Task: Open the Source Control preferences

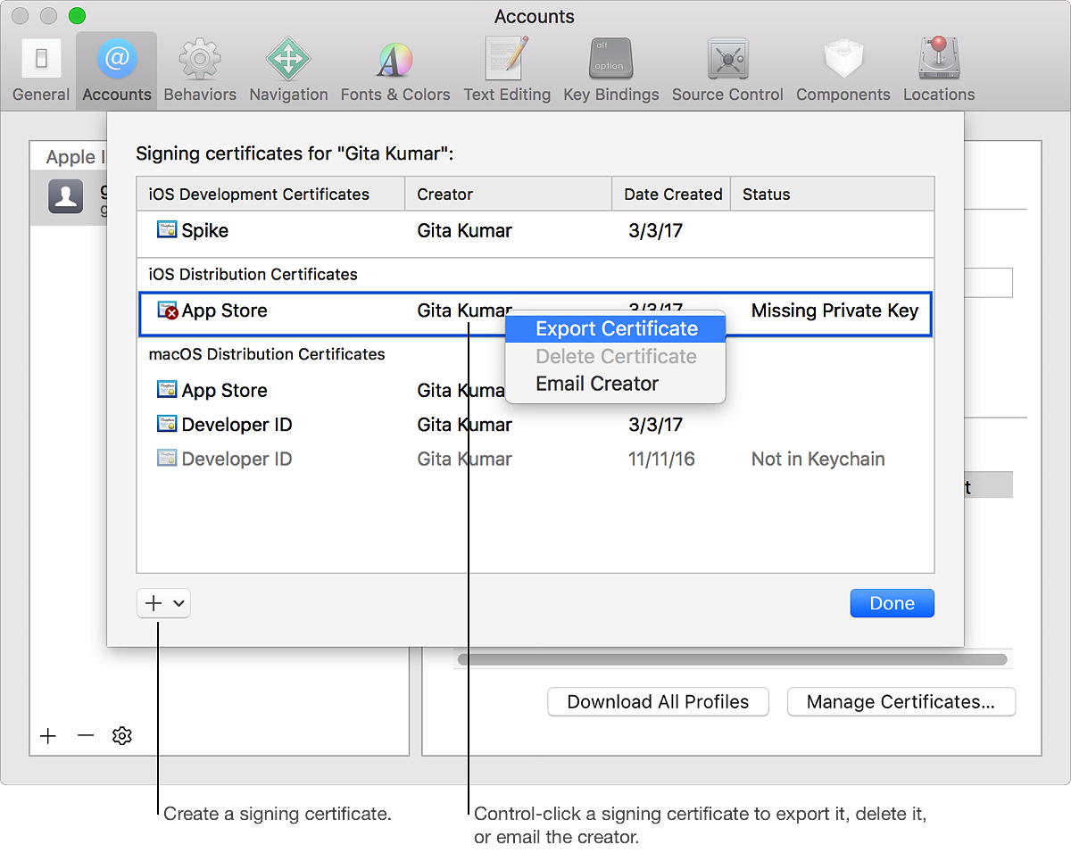Action: tap(727, 70)
